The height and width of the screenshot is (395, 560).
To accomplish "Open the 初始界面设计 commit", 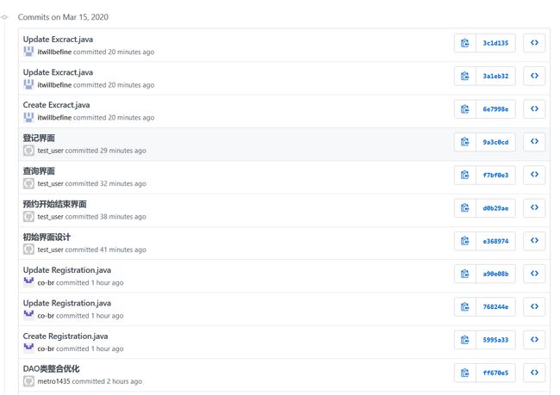I will (47, 237).
